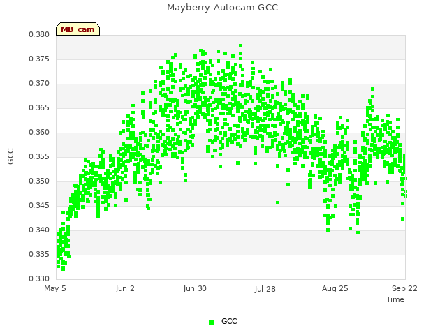This screenshot has width=447, height=335.
Task: Click the 0.375 y-axis value
Action: (x=39, y=59)
